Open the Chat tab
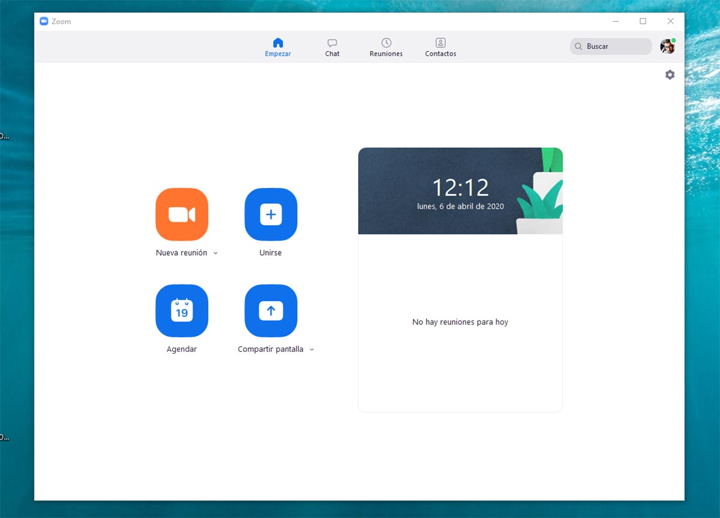Screen dimensions: 720x518 click(x=332, y=47)
